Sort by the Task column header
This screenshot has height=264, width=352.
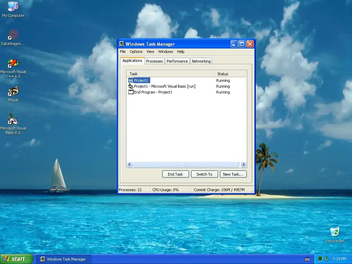click(x=170, y=74)
